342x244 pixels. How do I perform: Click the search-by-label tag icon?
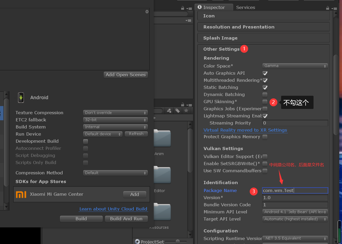point(178,111)
